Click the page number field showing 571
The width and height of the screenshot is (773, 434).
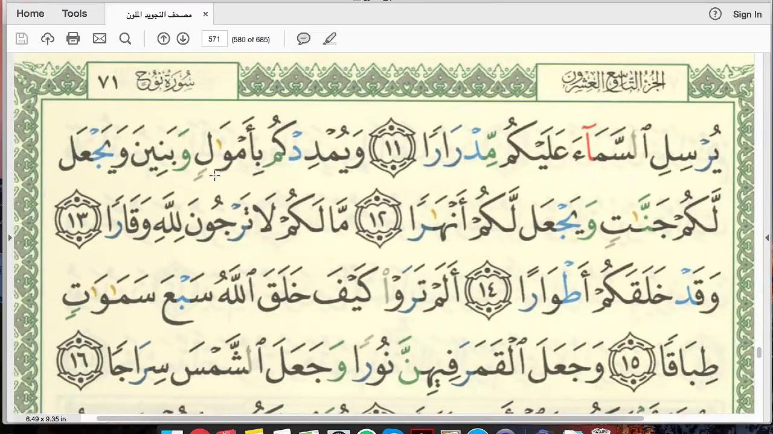tap(214, 39)
